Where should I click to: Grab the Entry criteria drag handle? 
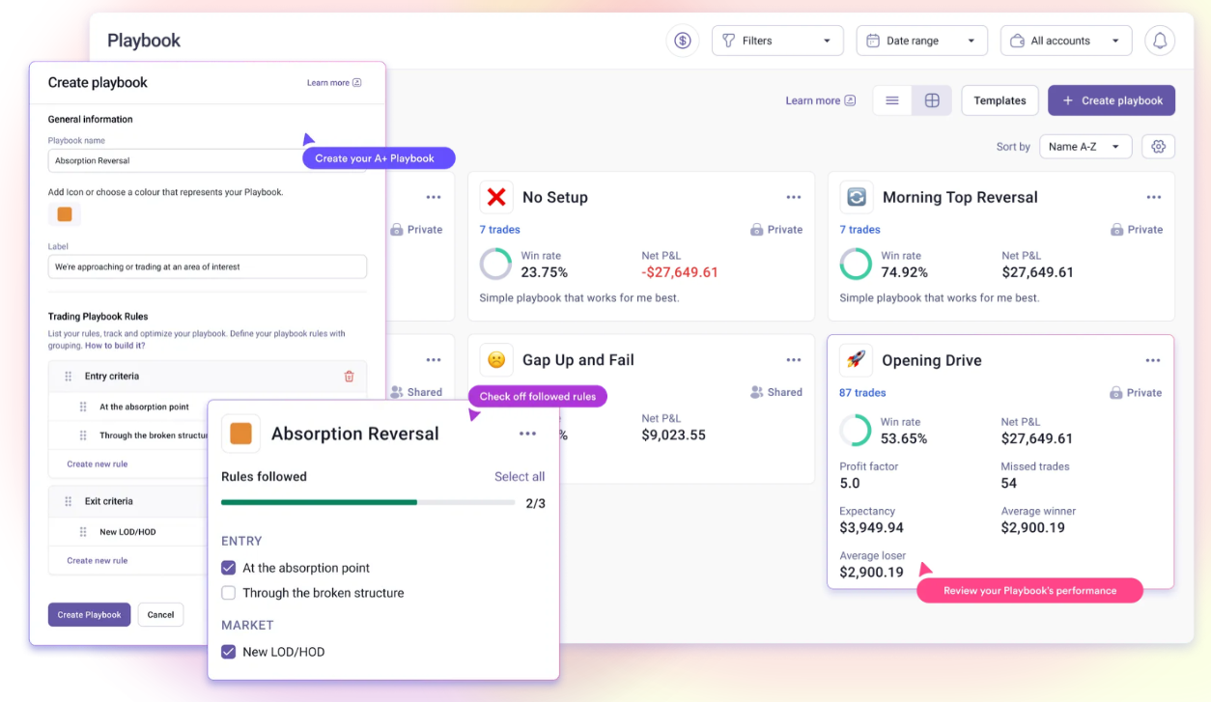point(68,377)
